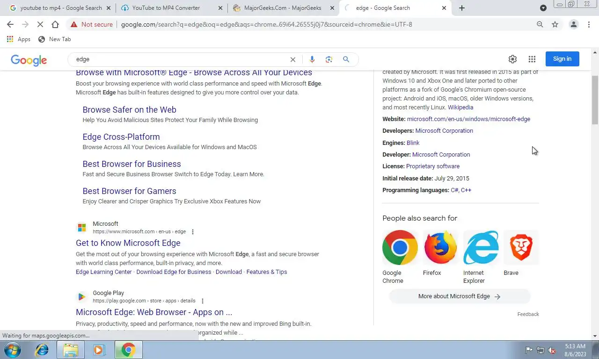
Task: Stop loading the page with X button
Action: 40,24
